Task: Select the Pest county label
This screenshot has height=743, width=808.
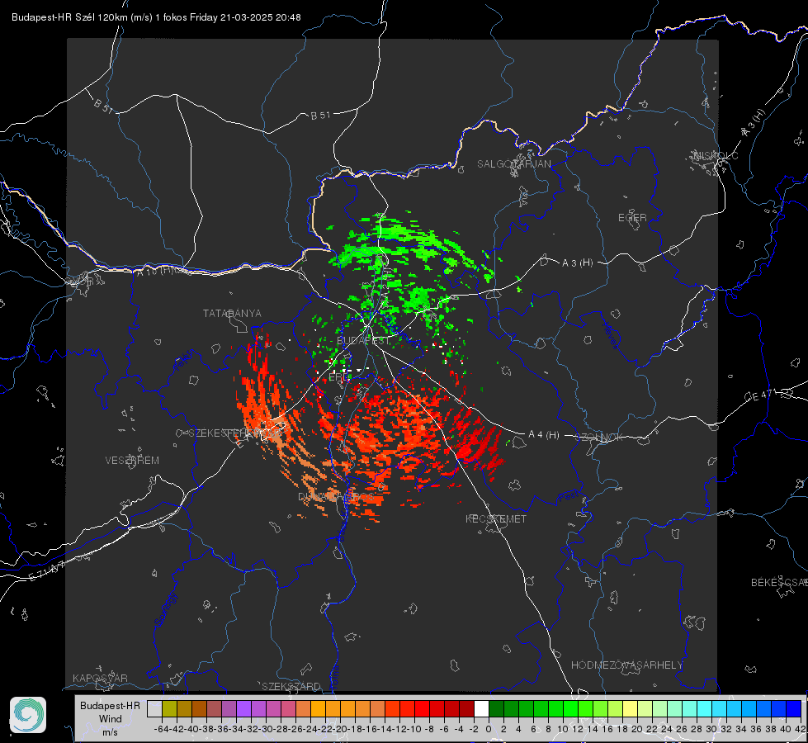Action: (x=567, y=497)
